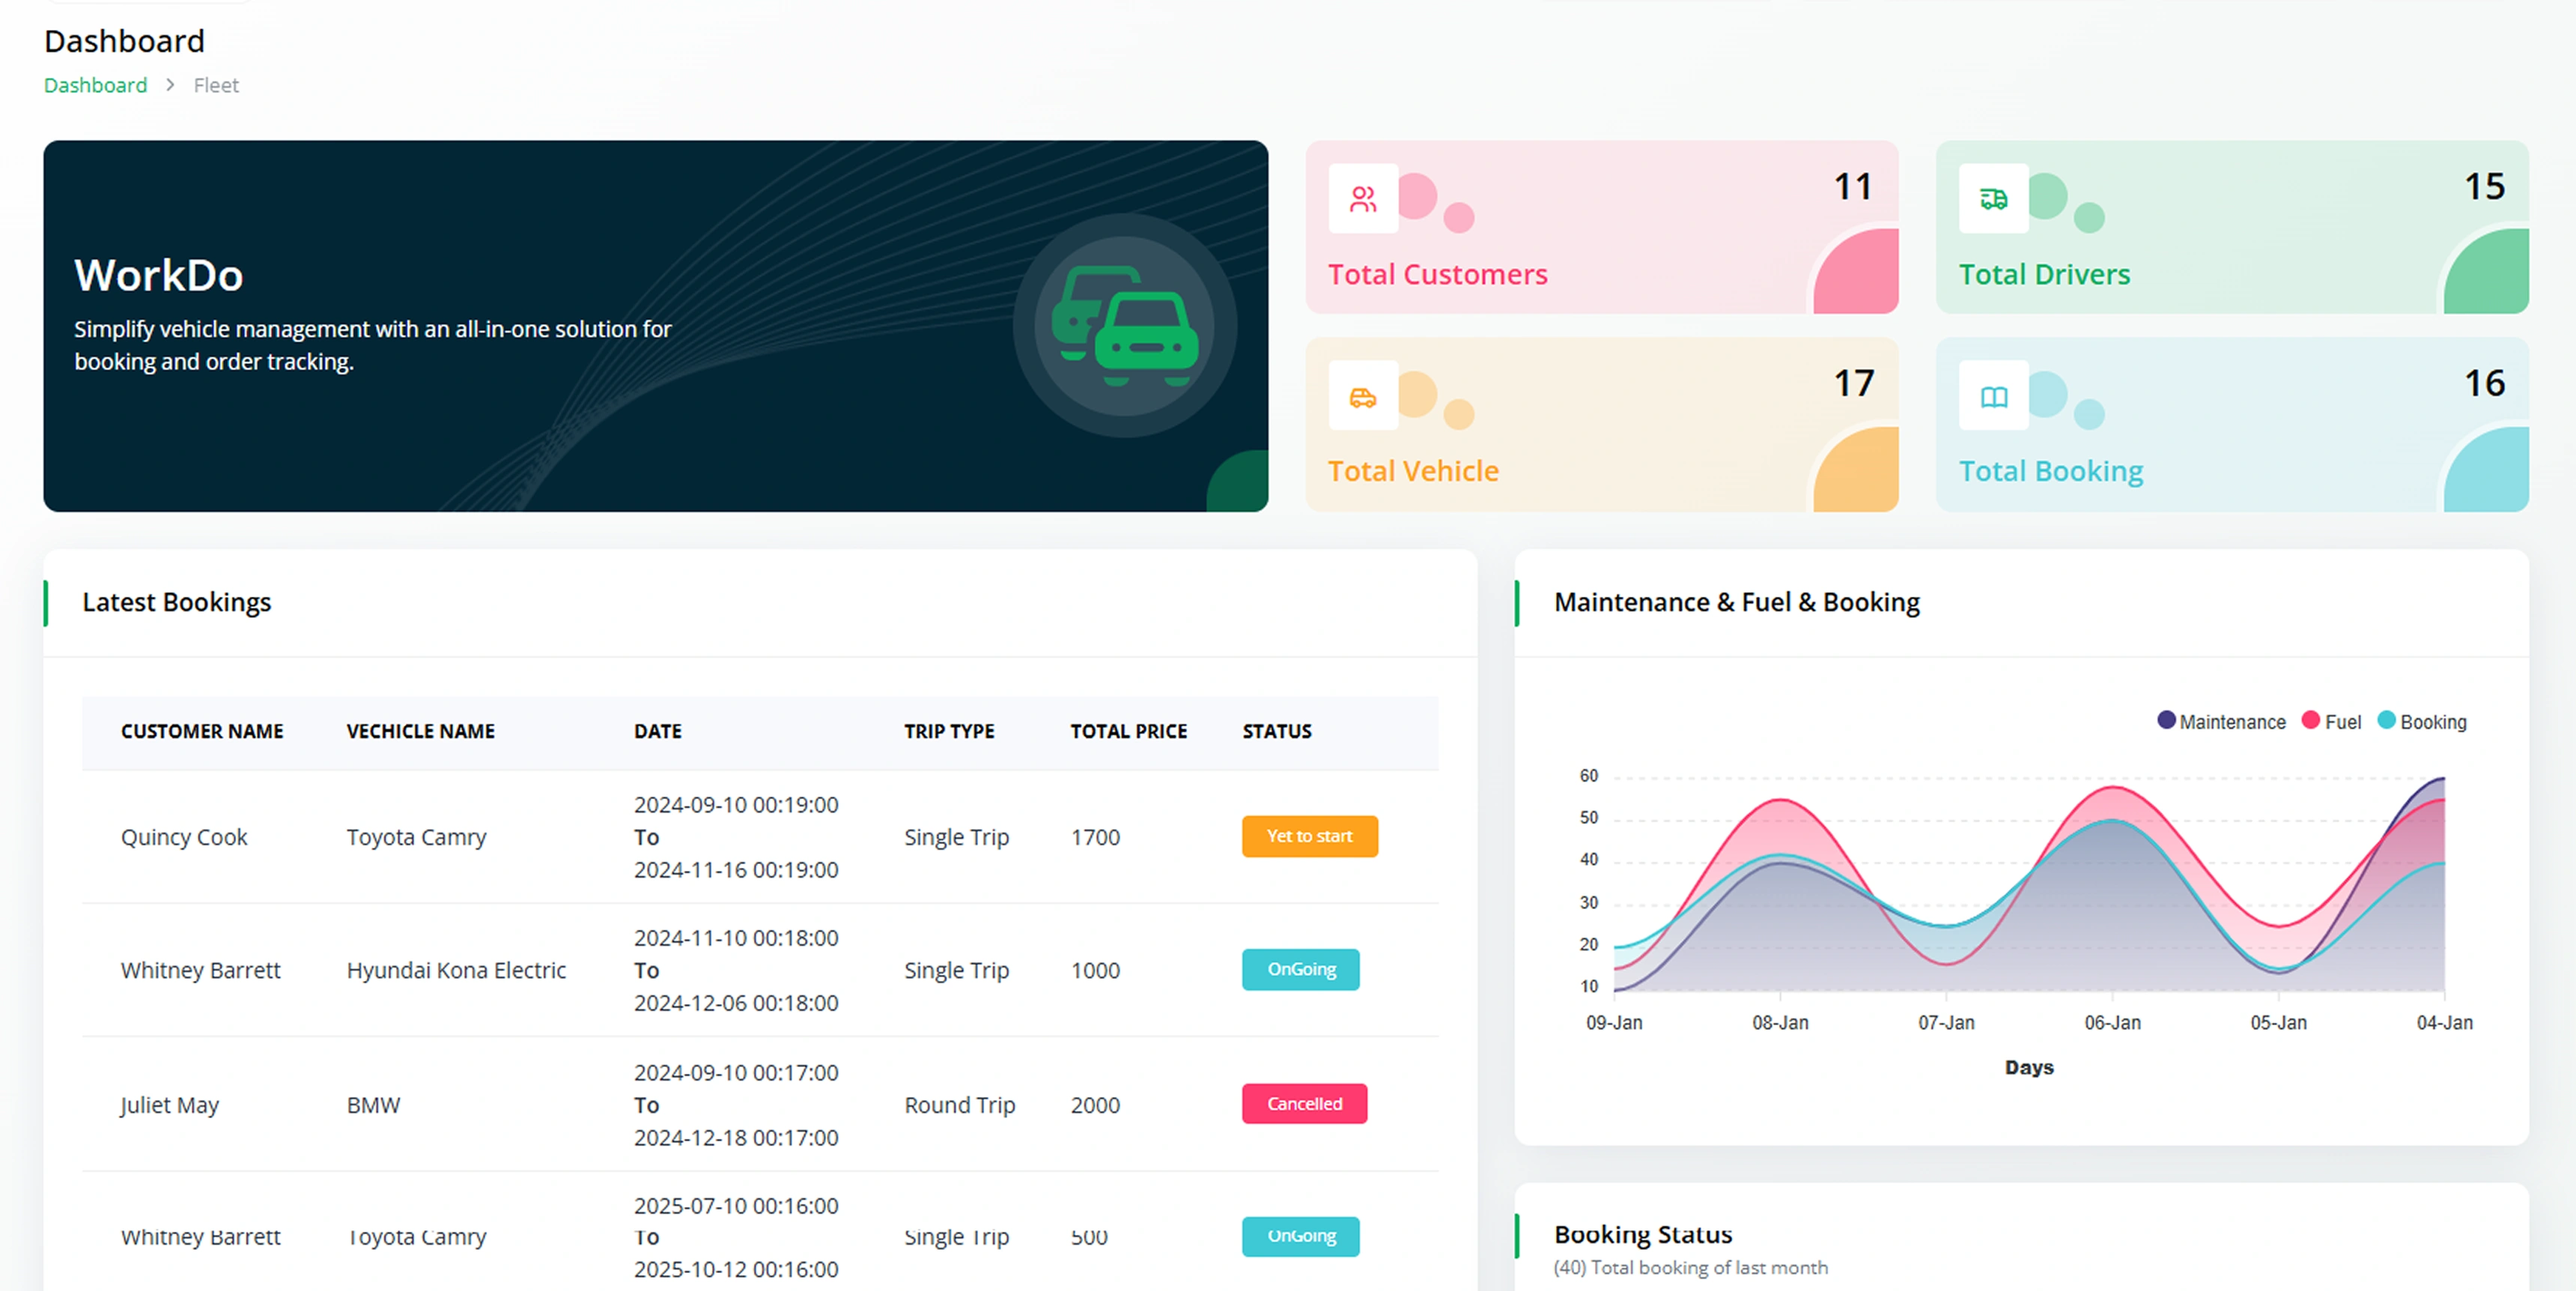Click the breadcrumb chevron separator
Viewport: 2576px width, 1291px height.
pyautogui.click(x=170, y=85)
